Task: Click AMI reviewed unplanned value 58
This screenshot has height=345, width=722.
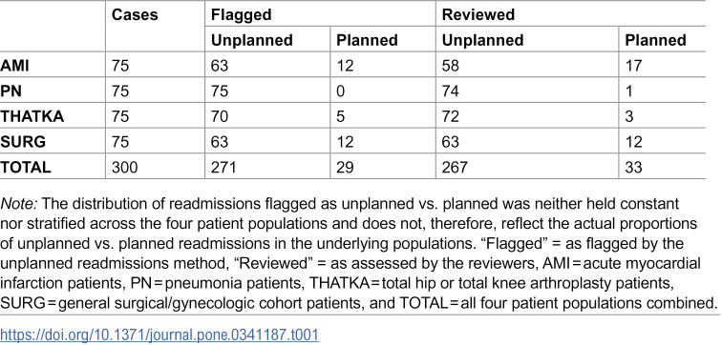Action: click(451, 66)
